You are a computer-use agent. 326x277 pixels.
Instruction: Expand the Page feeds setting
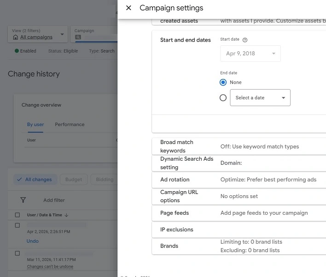click(x=239, y=213)
